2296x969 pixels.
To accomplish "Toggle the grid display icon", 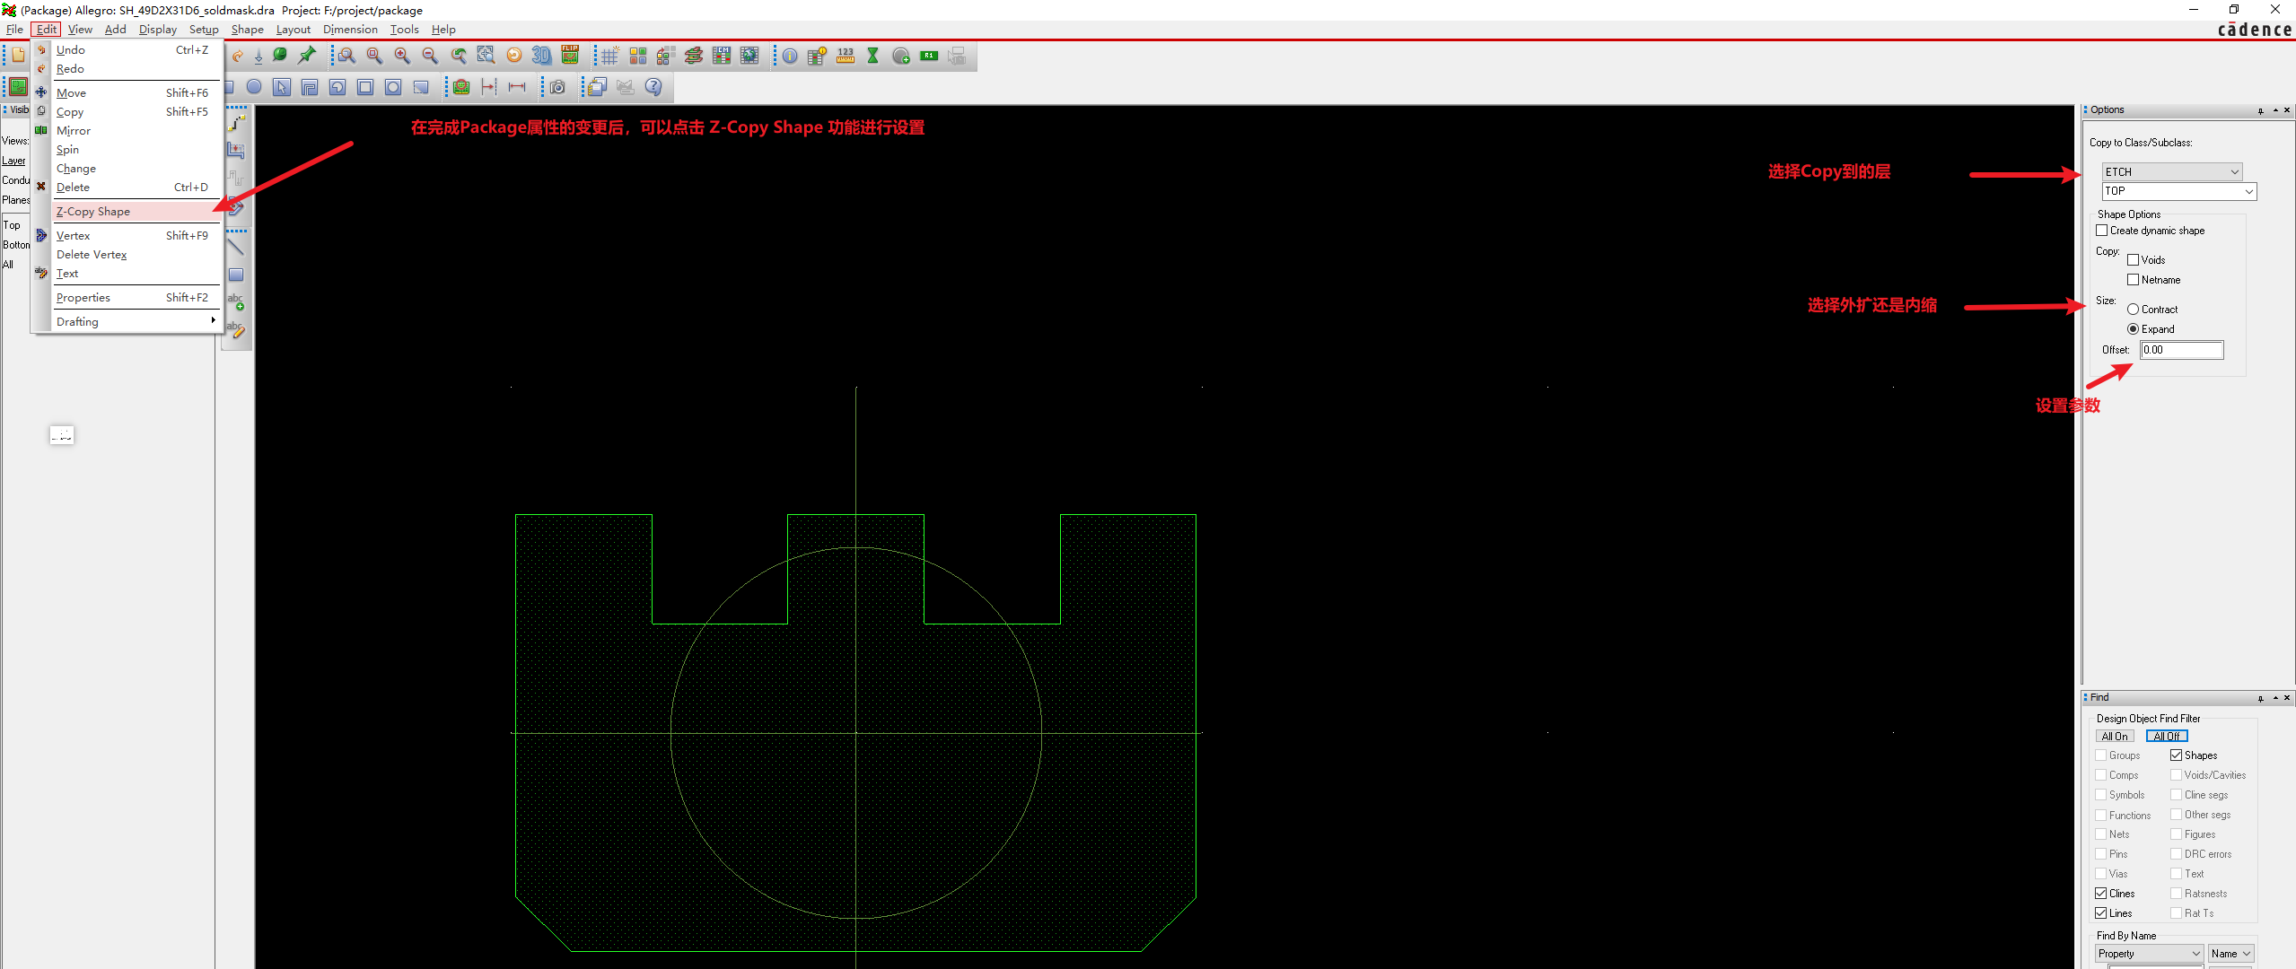I will [x=609, y=57].
